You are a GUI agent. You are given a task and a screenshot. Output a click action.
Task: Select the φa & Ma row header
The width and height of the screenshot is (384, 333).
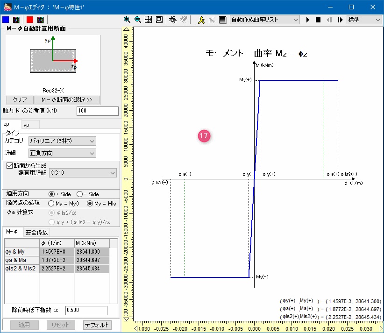[x=22, y=260]
